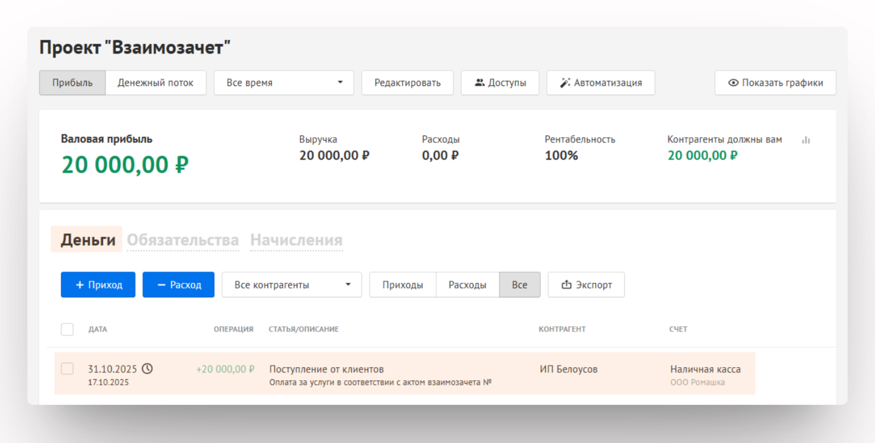Switch to the Начисления tab
Viewport: 875px width, 443px height.
pyautogui.click(x=296, y=240)
